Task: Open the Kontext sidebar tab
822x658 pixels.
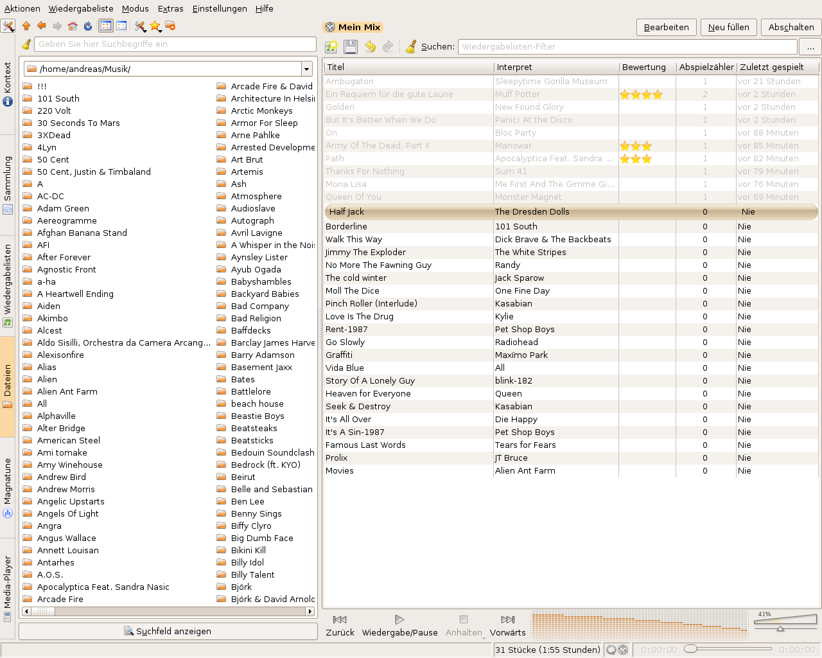Action: click(x=8, y=84)
